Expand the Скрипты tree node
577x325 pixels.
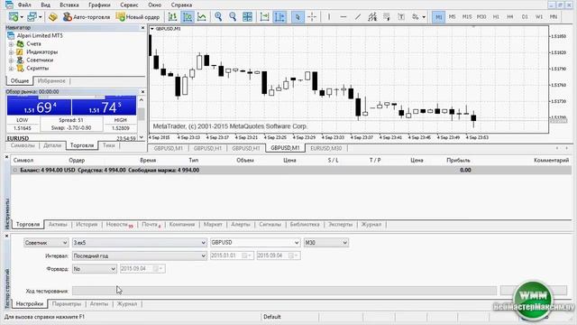coord(11,69)
